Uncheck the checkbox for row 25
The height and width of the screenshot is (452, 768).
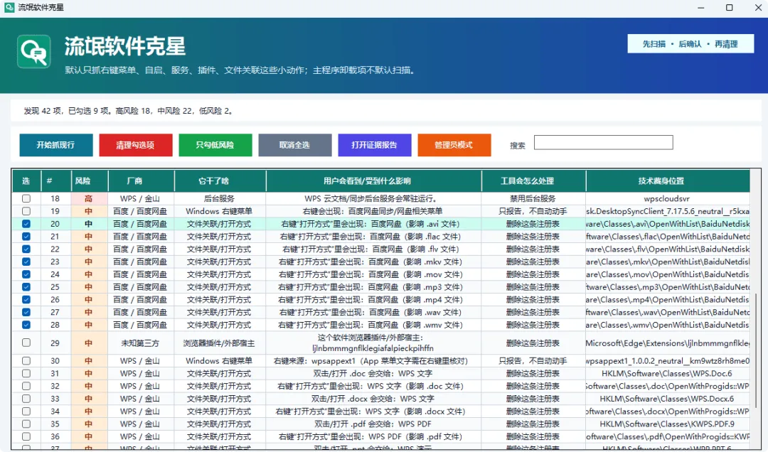pyautogui.click(x=26, y=287)
